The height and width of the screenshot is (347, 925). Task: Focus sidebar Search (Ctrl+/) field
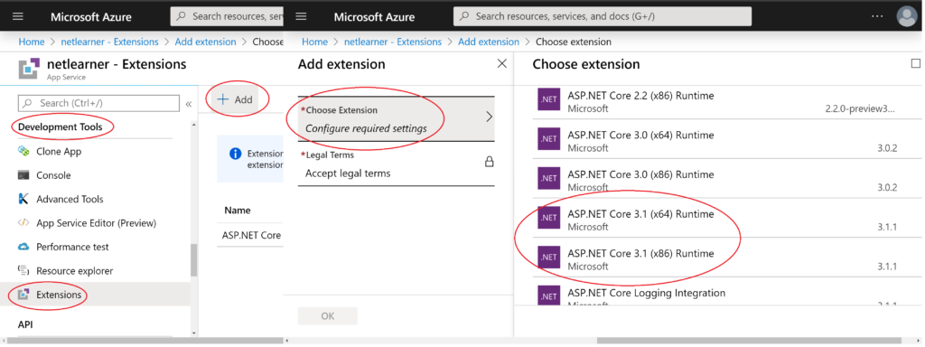click(x=98, y=103)
